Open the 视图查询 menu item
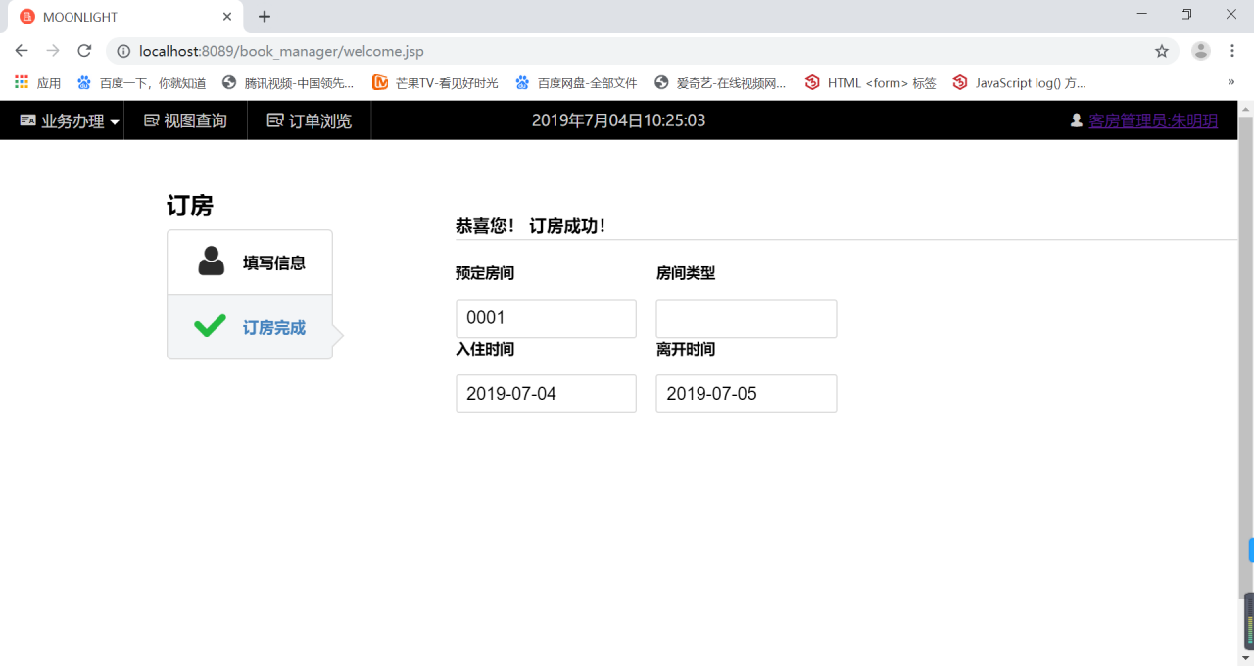1254x666 pixels. click(x=185, y=121)
